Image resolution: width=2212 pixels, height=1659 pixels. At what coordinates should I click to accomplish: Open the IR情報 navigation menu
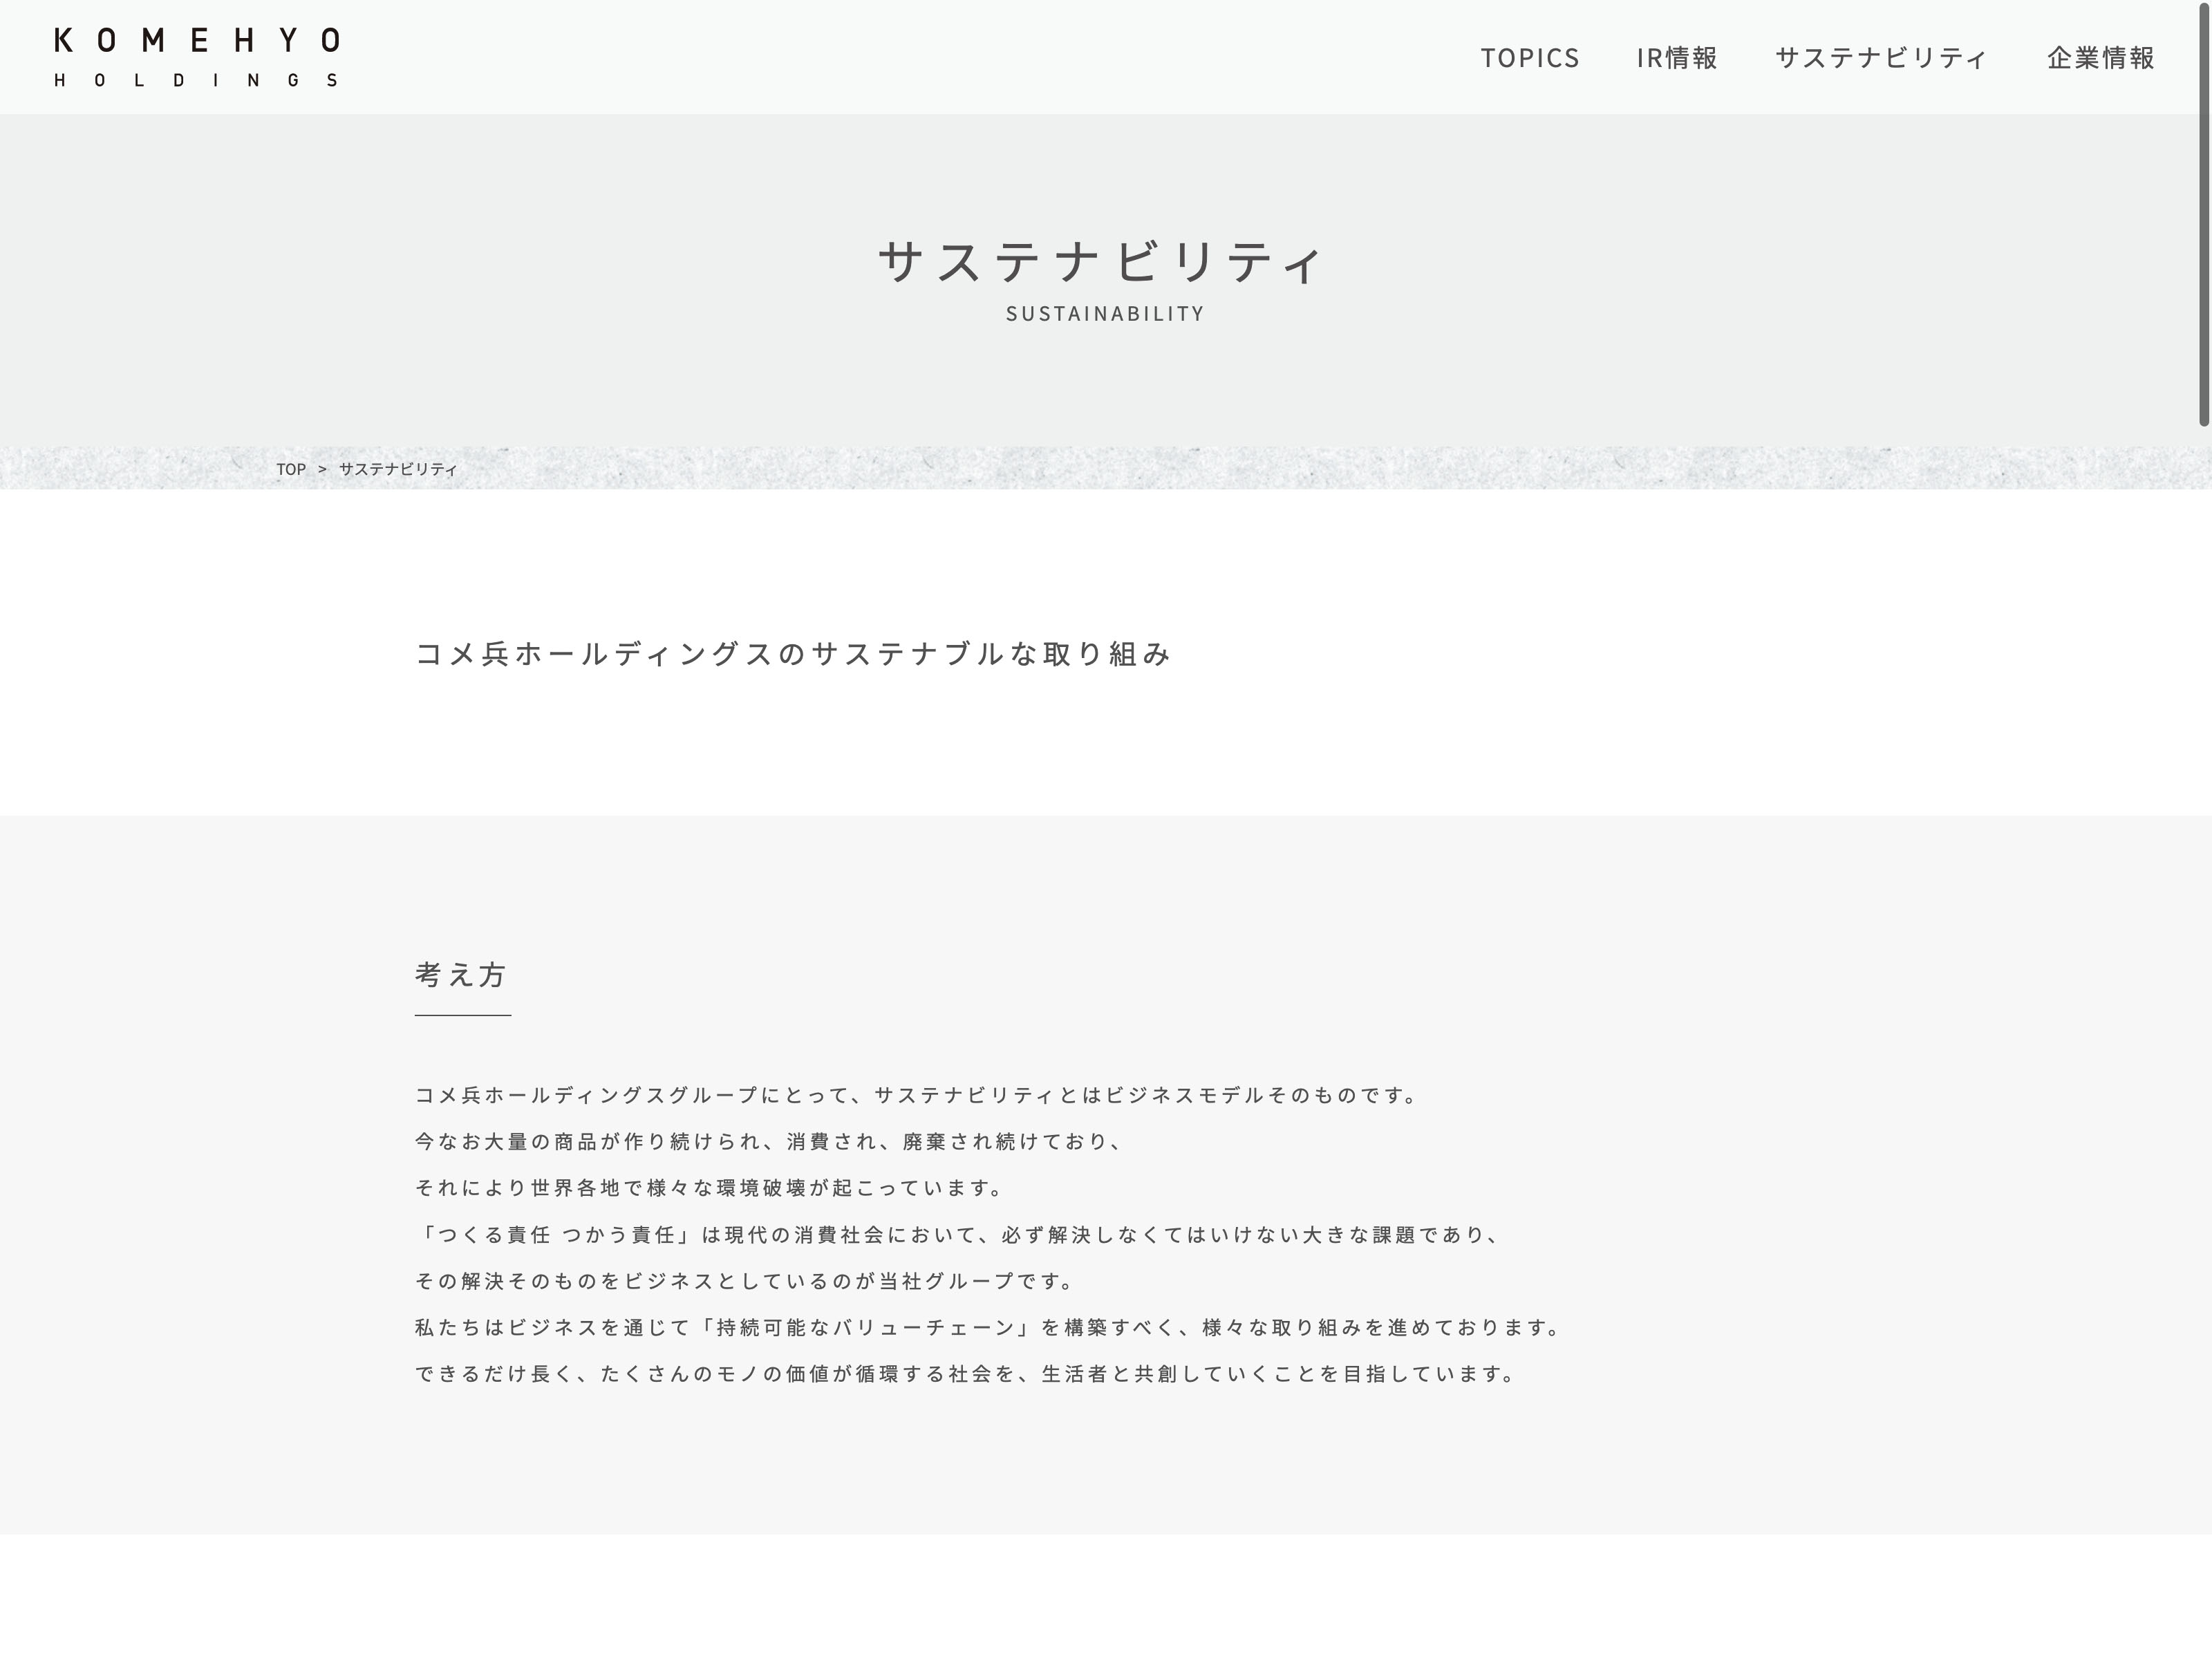click(x=1676, y=58)
